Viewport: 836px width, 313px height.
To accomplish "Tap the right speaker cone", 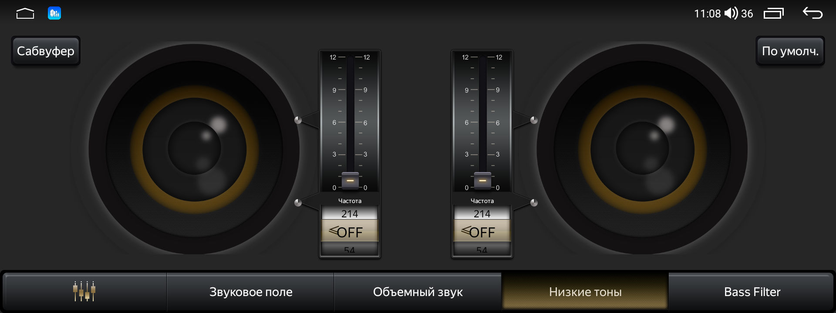I will (642, 148).
